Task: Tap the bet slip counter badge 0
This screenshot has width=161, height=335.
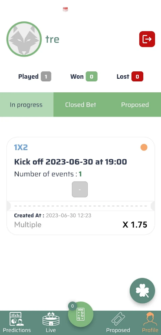Action: 72,306
